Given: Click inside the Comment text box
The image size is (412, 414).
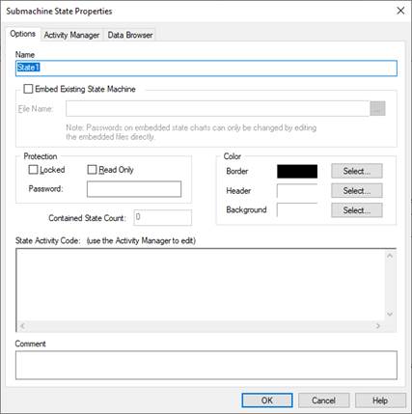Looking at the screenshot, I should (206, 365).
